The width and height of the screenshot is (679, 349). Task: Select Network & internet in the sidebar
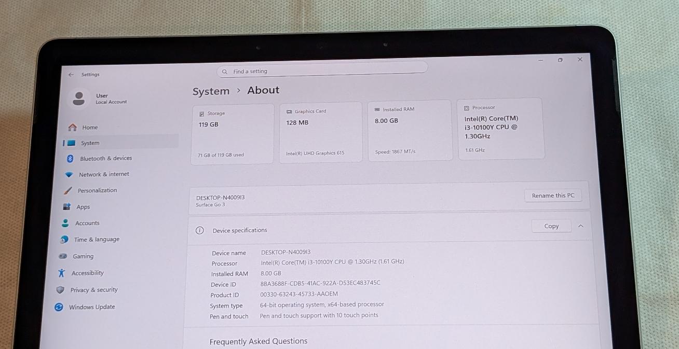coord(103,175)
